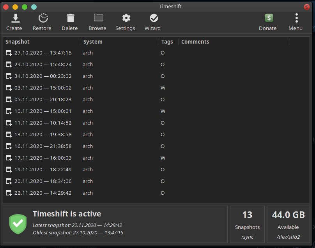Image resolution: width=315 pixels, height=248 pixels.
Task: Click the W tag of 03.11.2020 snapshot
Action: (163, 88)
